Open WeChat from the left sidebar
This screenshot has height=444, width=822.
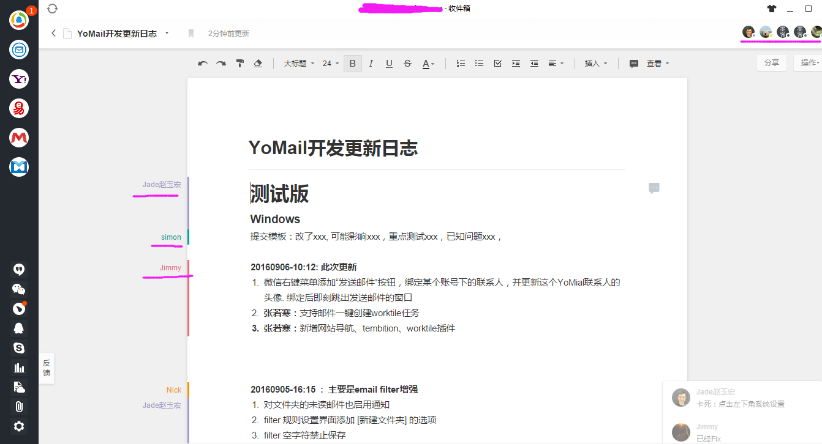[x=19, y=289]
